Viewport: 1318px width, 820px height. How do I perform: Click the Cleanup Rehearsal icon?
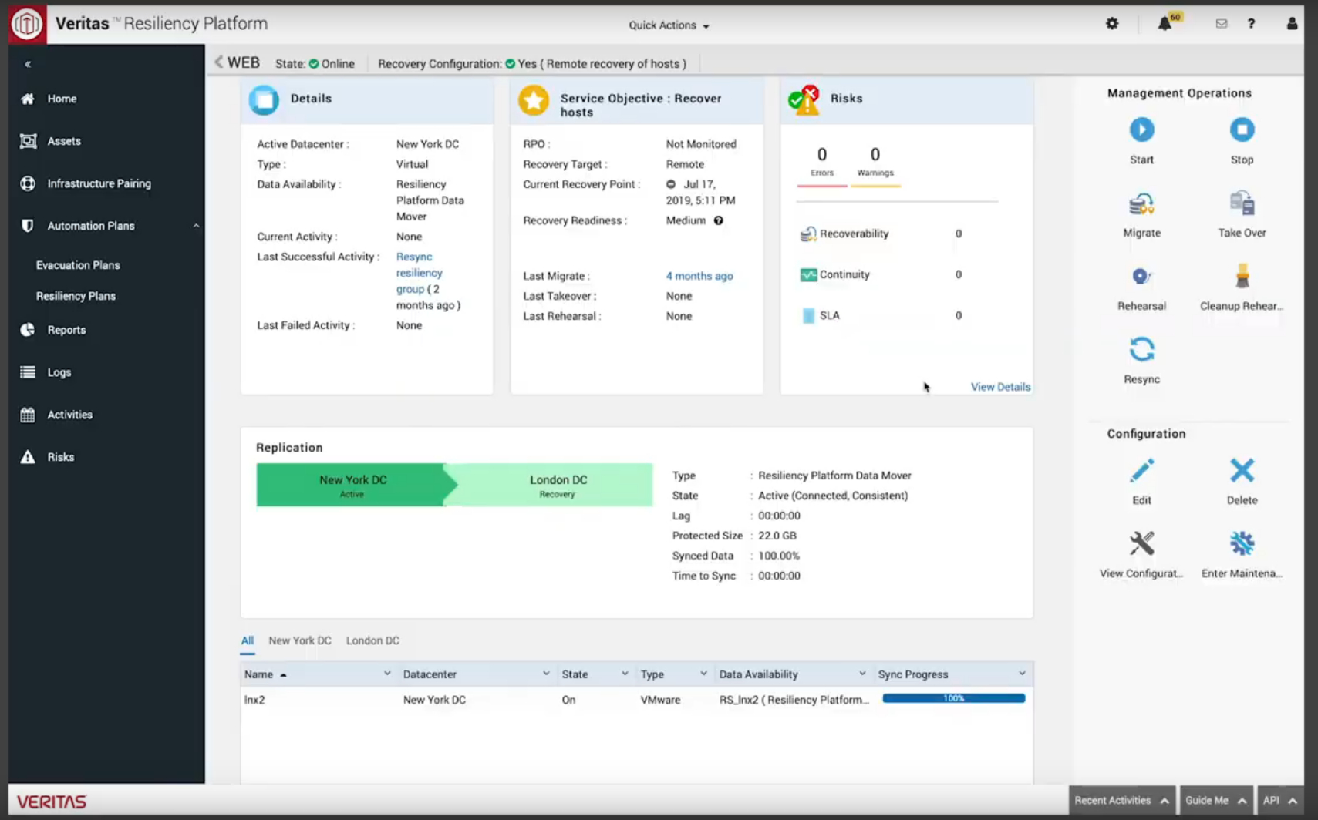click(x=1242, y=277)
